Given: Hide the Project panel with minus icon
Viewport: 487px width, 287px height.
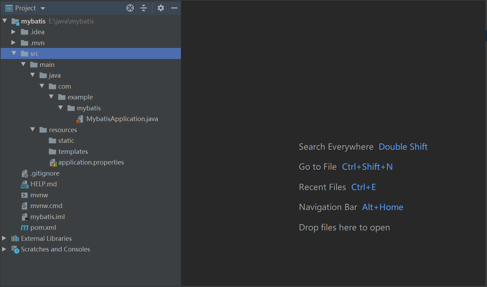Looking at the screenshot, I should click(x=174, y=8).
